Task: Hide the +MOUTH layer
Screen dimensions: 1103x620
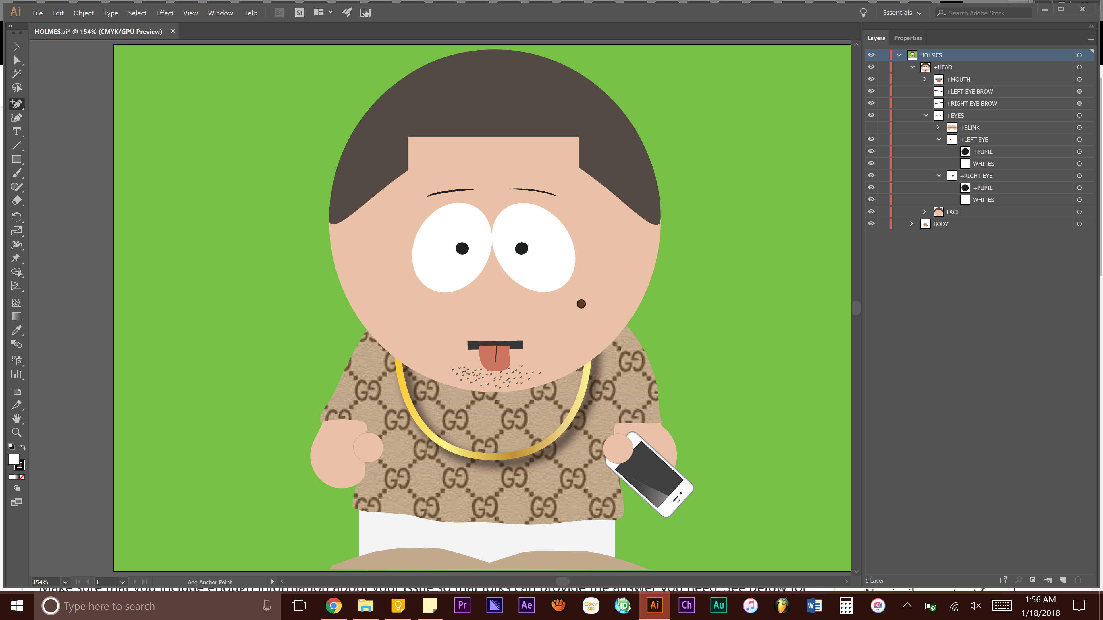Action: click(x=871, y=79)
